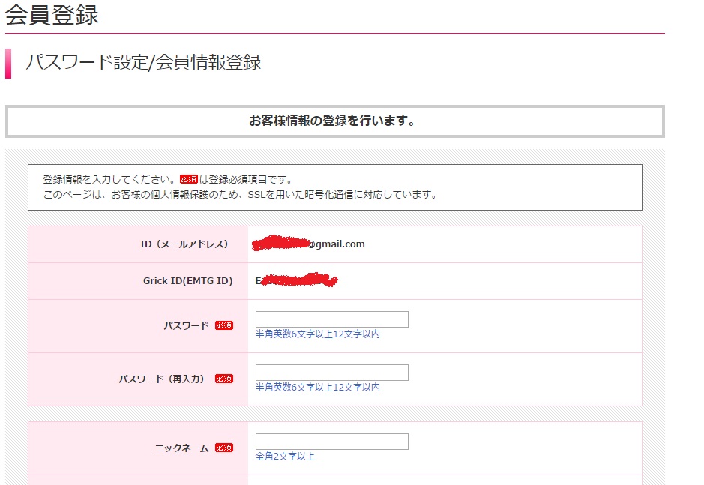Click the pink accent bar beside the subheading
Screen dimensions: 704x485
point(8,64)
